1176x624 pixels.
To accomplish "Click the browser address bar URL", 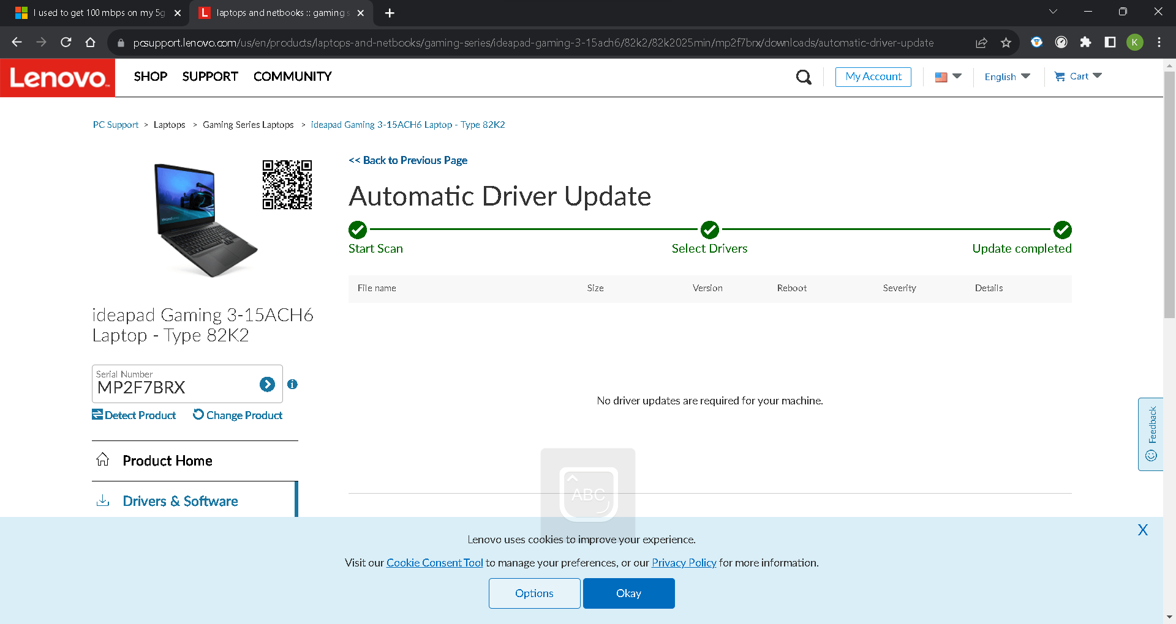I will pyautogui.click(x=533, y=43).
